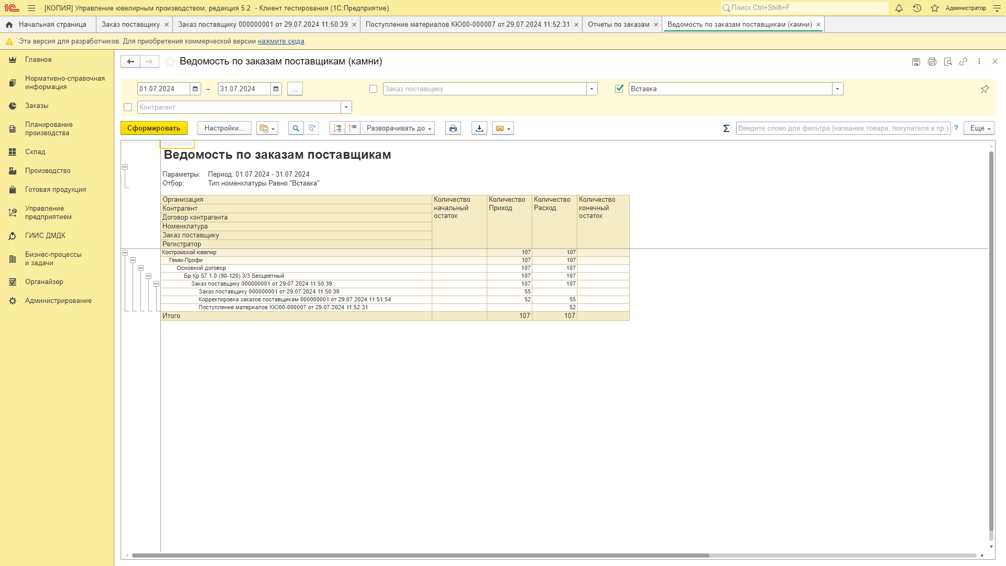Switch to Начальная страница tab

click(x=48, y=25)
